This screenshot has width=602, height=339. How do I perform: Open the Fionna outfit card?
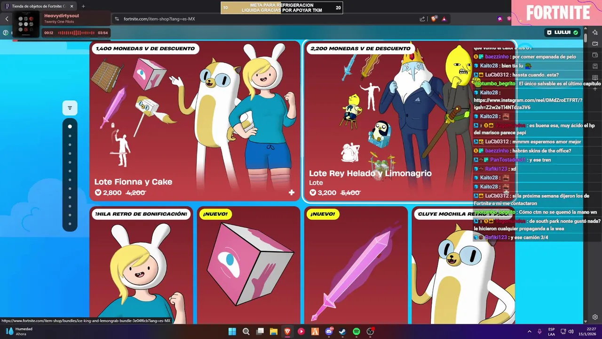[141, 265]
